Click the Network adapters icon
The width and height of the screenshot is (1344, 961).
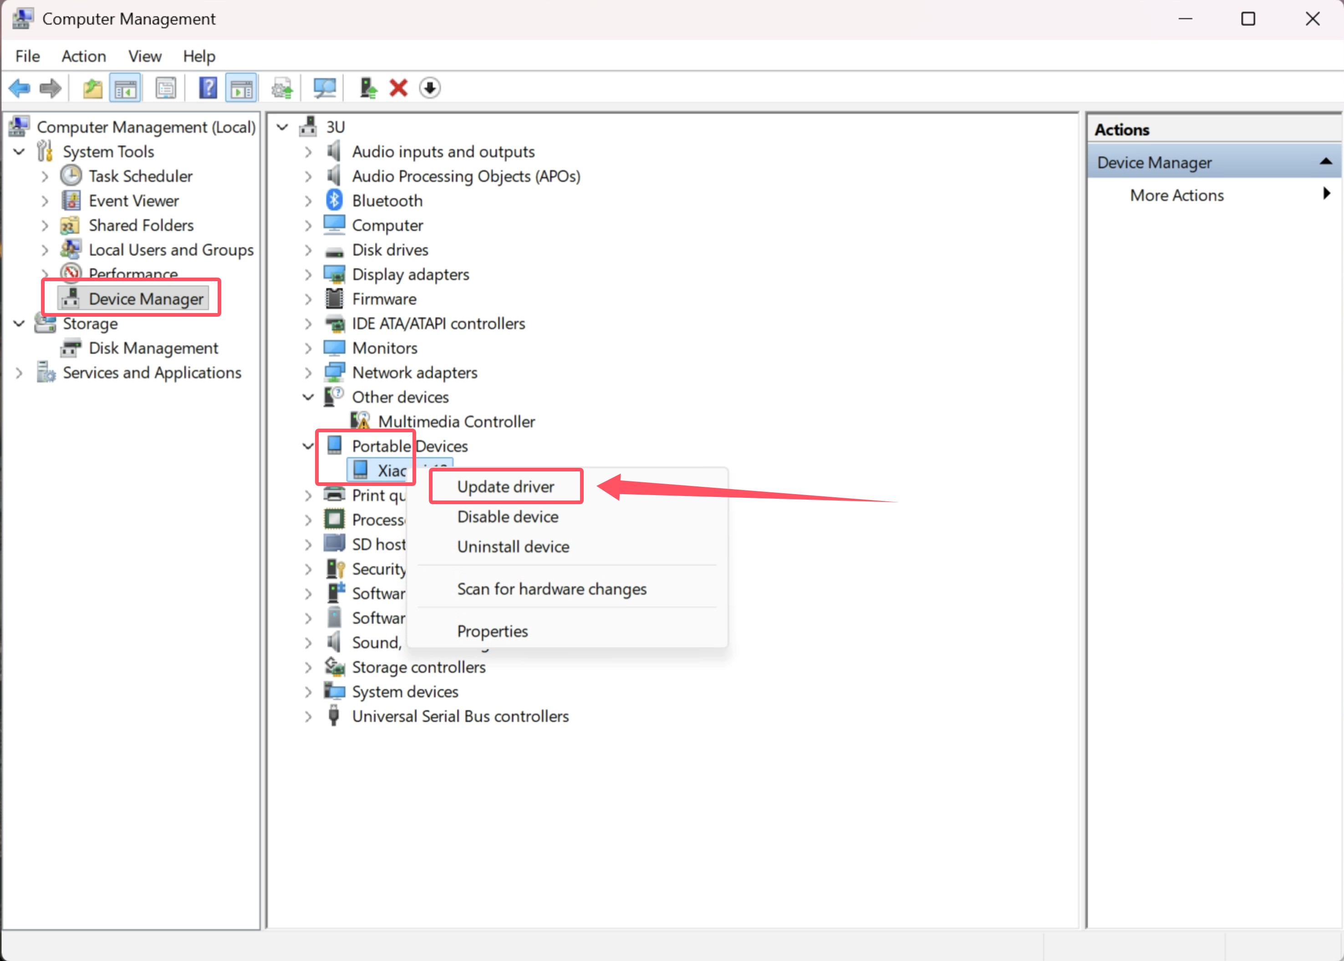tap(334, 372)
